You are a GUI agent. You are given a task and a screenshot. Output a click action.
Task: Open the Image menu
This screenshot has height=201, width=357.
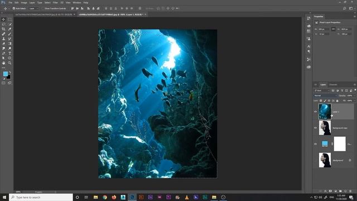24,2
